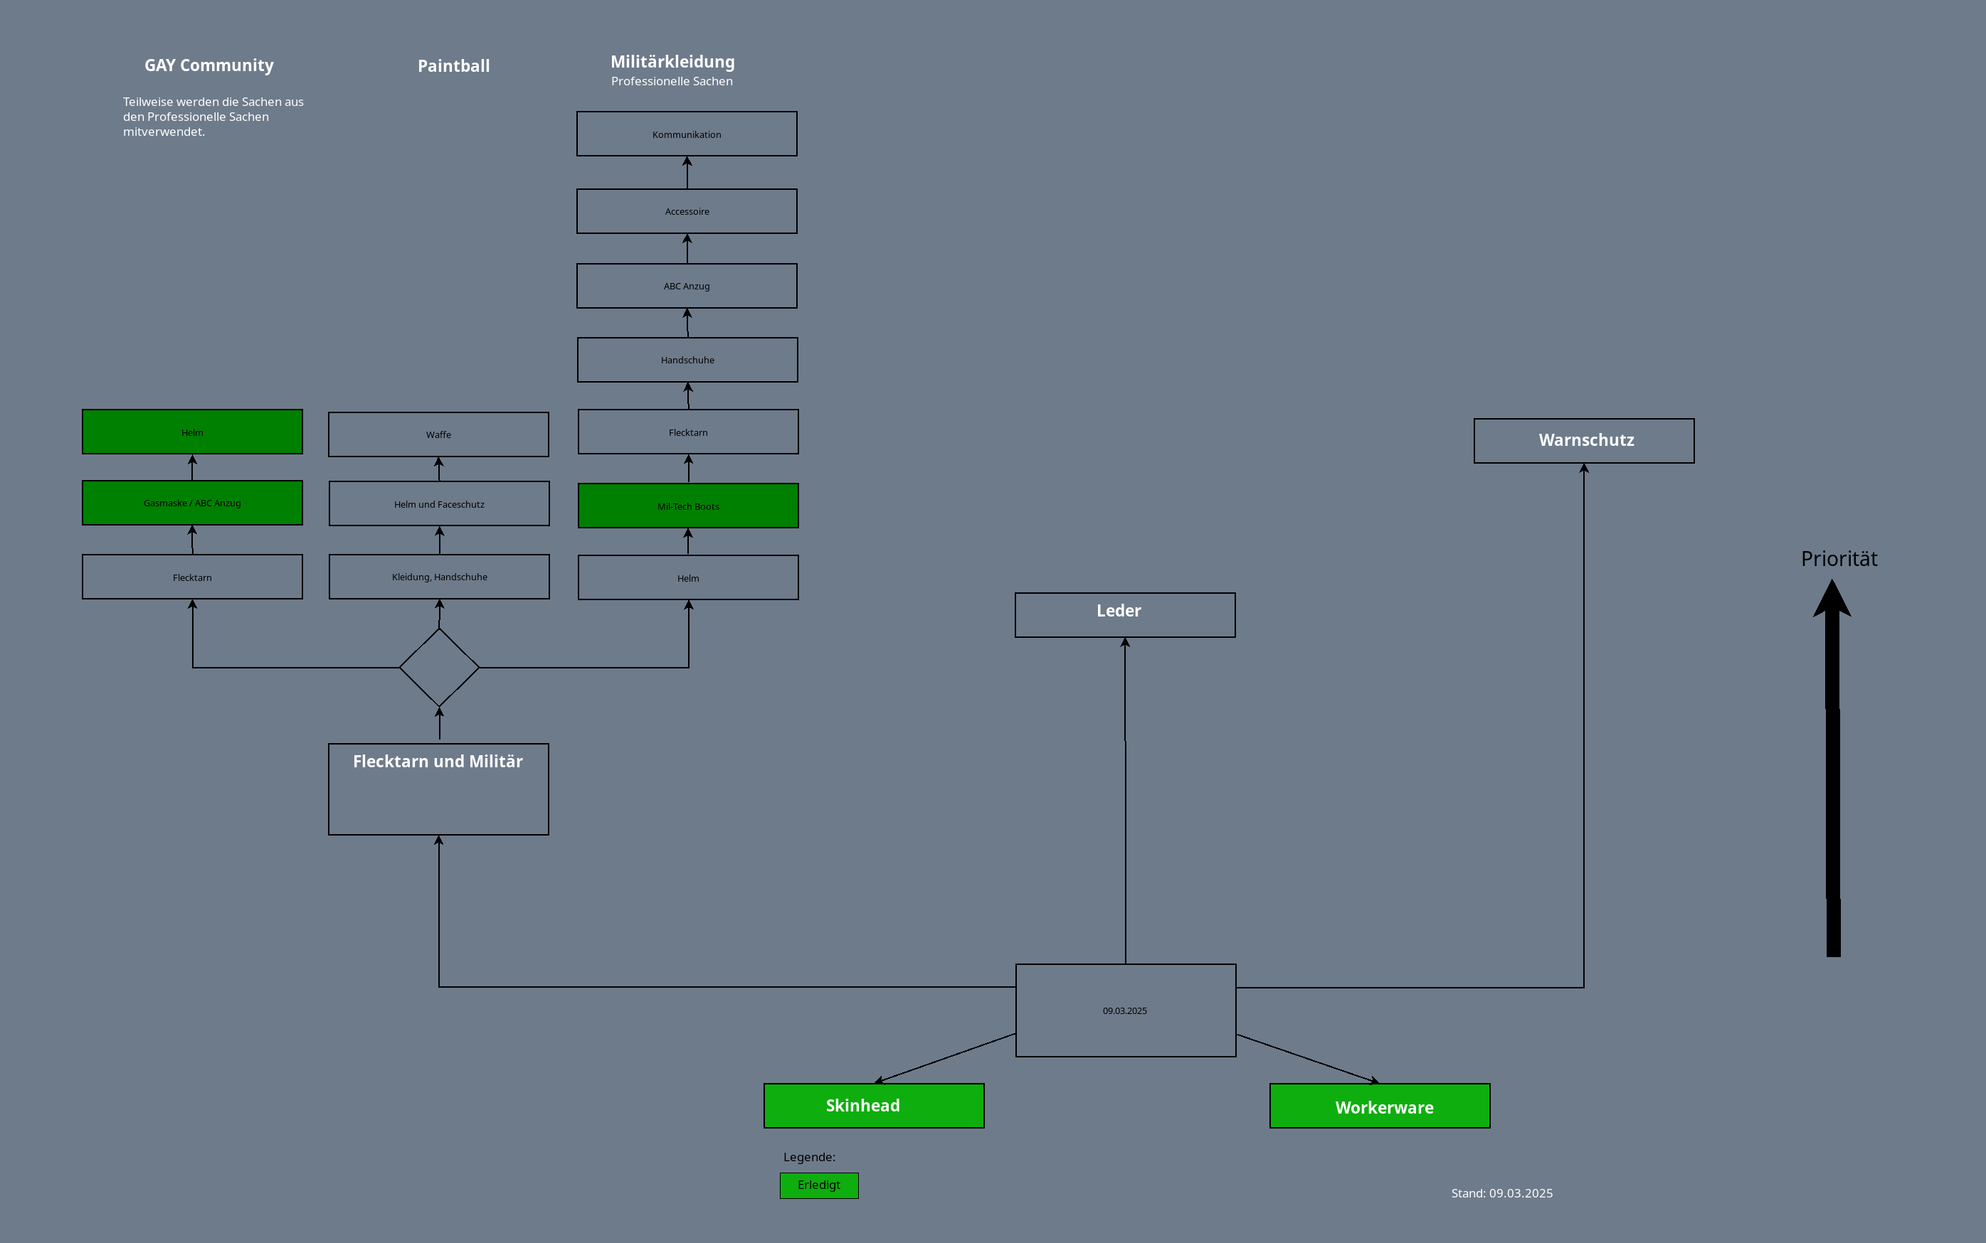
Task: Select the green Gasmaske / ABC Anzug box
Action: pos(191,502)
